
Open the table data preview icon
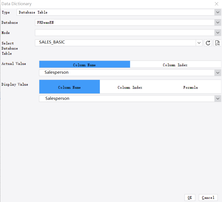(217, 43)
